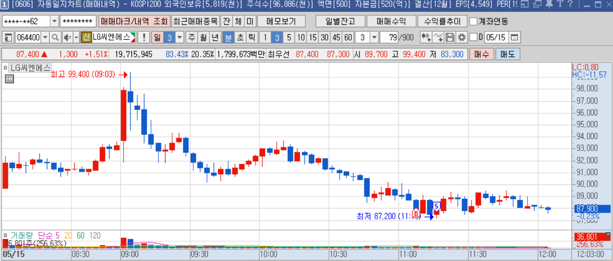Click the data grid icon under LG씨엔에스 label
The image size is (613, 261).
tap(9, 79)
